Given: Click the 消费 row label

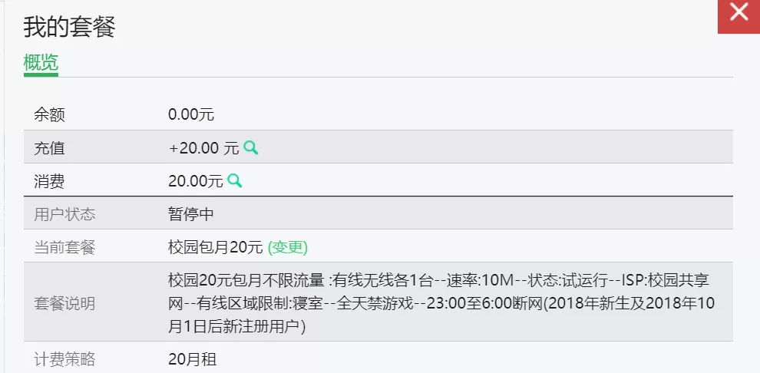Looking at the screenshot, I should (x=49, y=182).
